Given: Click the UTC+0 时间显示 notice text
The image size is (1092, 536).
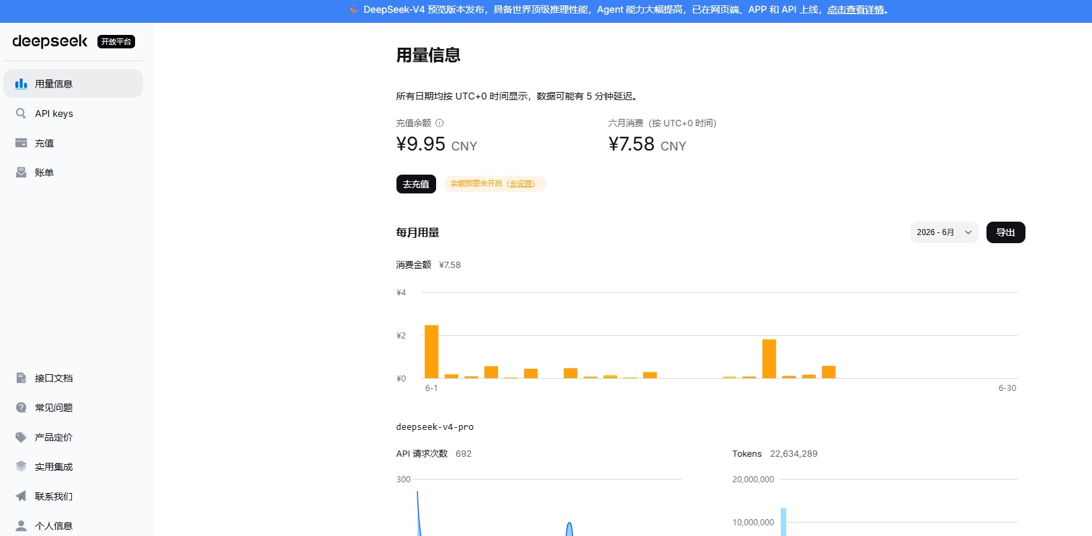Looking at the screenshot, I should tap(517, 96).
